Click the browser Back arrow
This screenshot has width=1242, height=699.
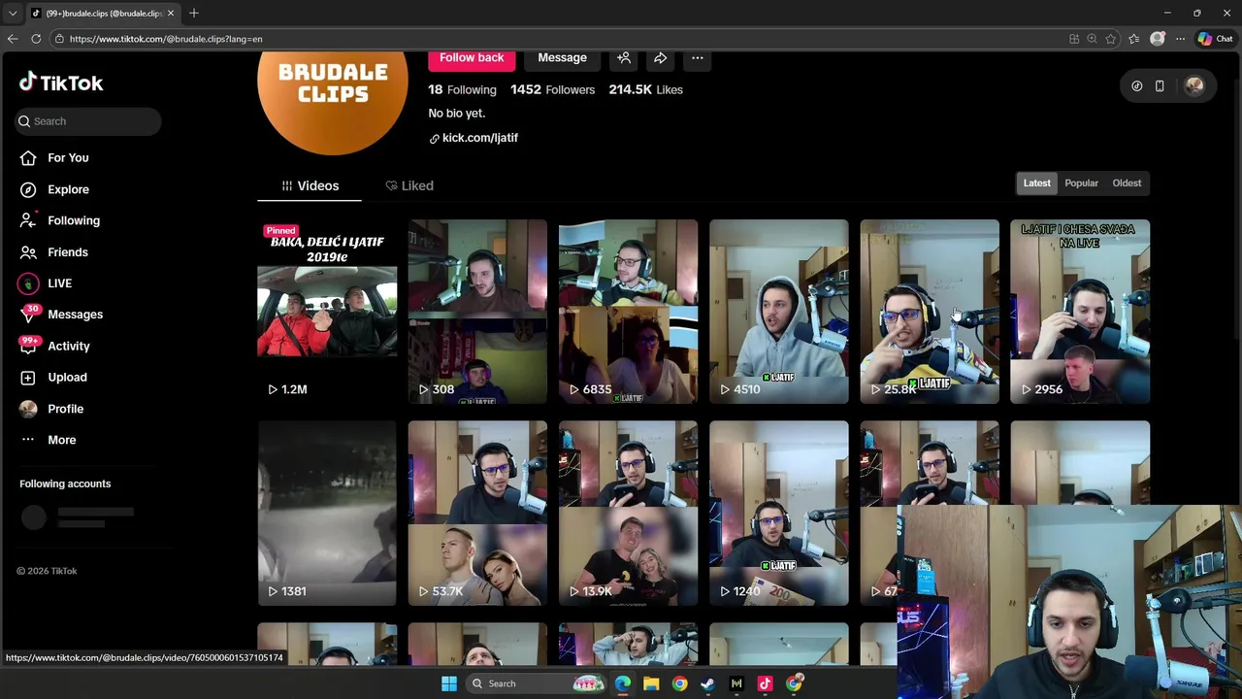[x=13, y=39]
